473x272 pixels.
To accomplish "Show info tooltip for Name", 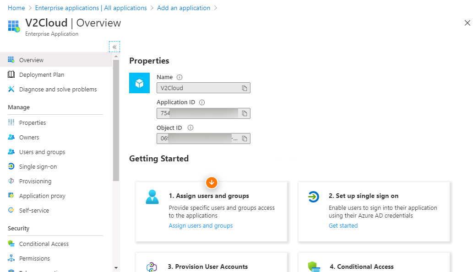I will point(179,77).
